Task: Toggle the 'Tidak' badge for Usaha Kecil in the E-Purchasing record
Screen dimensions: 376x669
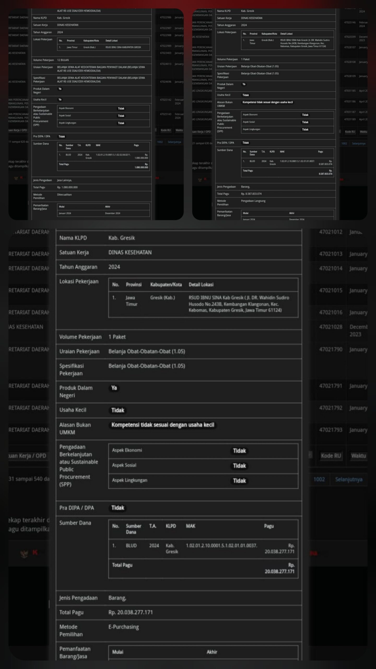Action: (118, 410)
